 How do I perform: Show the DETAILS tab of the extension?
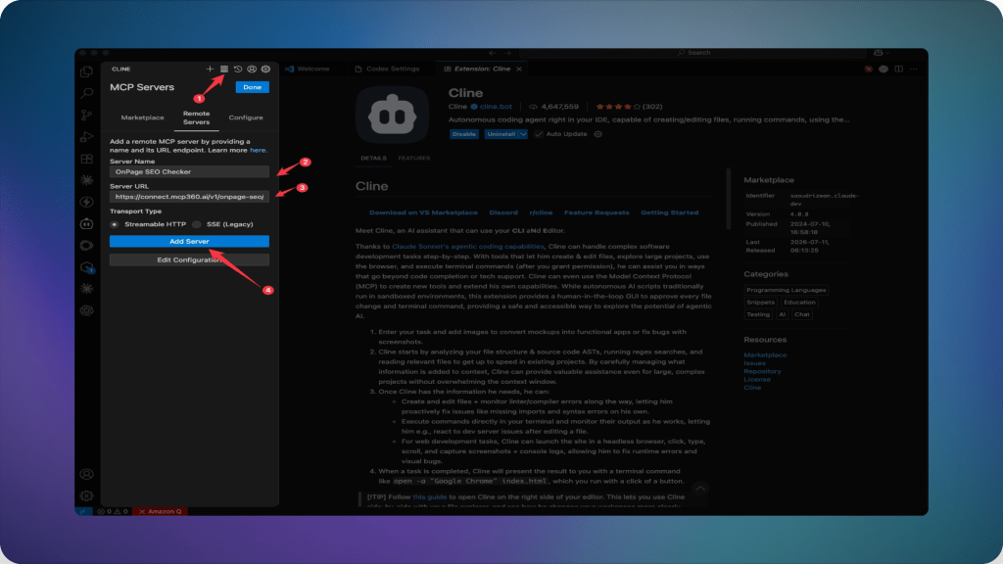(373, 158)
